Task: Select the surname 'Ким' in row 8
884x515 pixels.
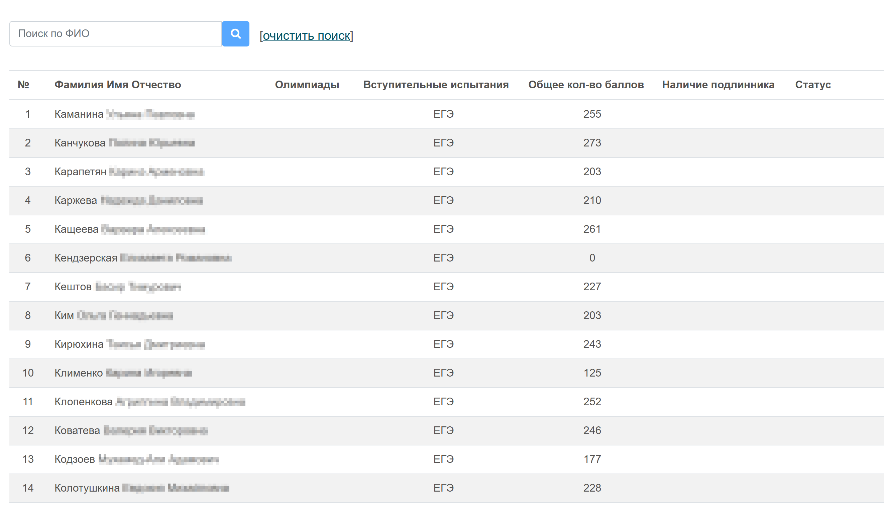Action: click(x=64, y=315)
